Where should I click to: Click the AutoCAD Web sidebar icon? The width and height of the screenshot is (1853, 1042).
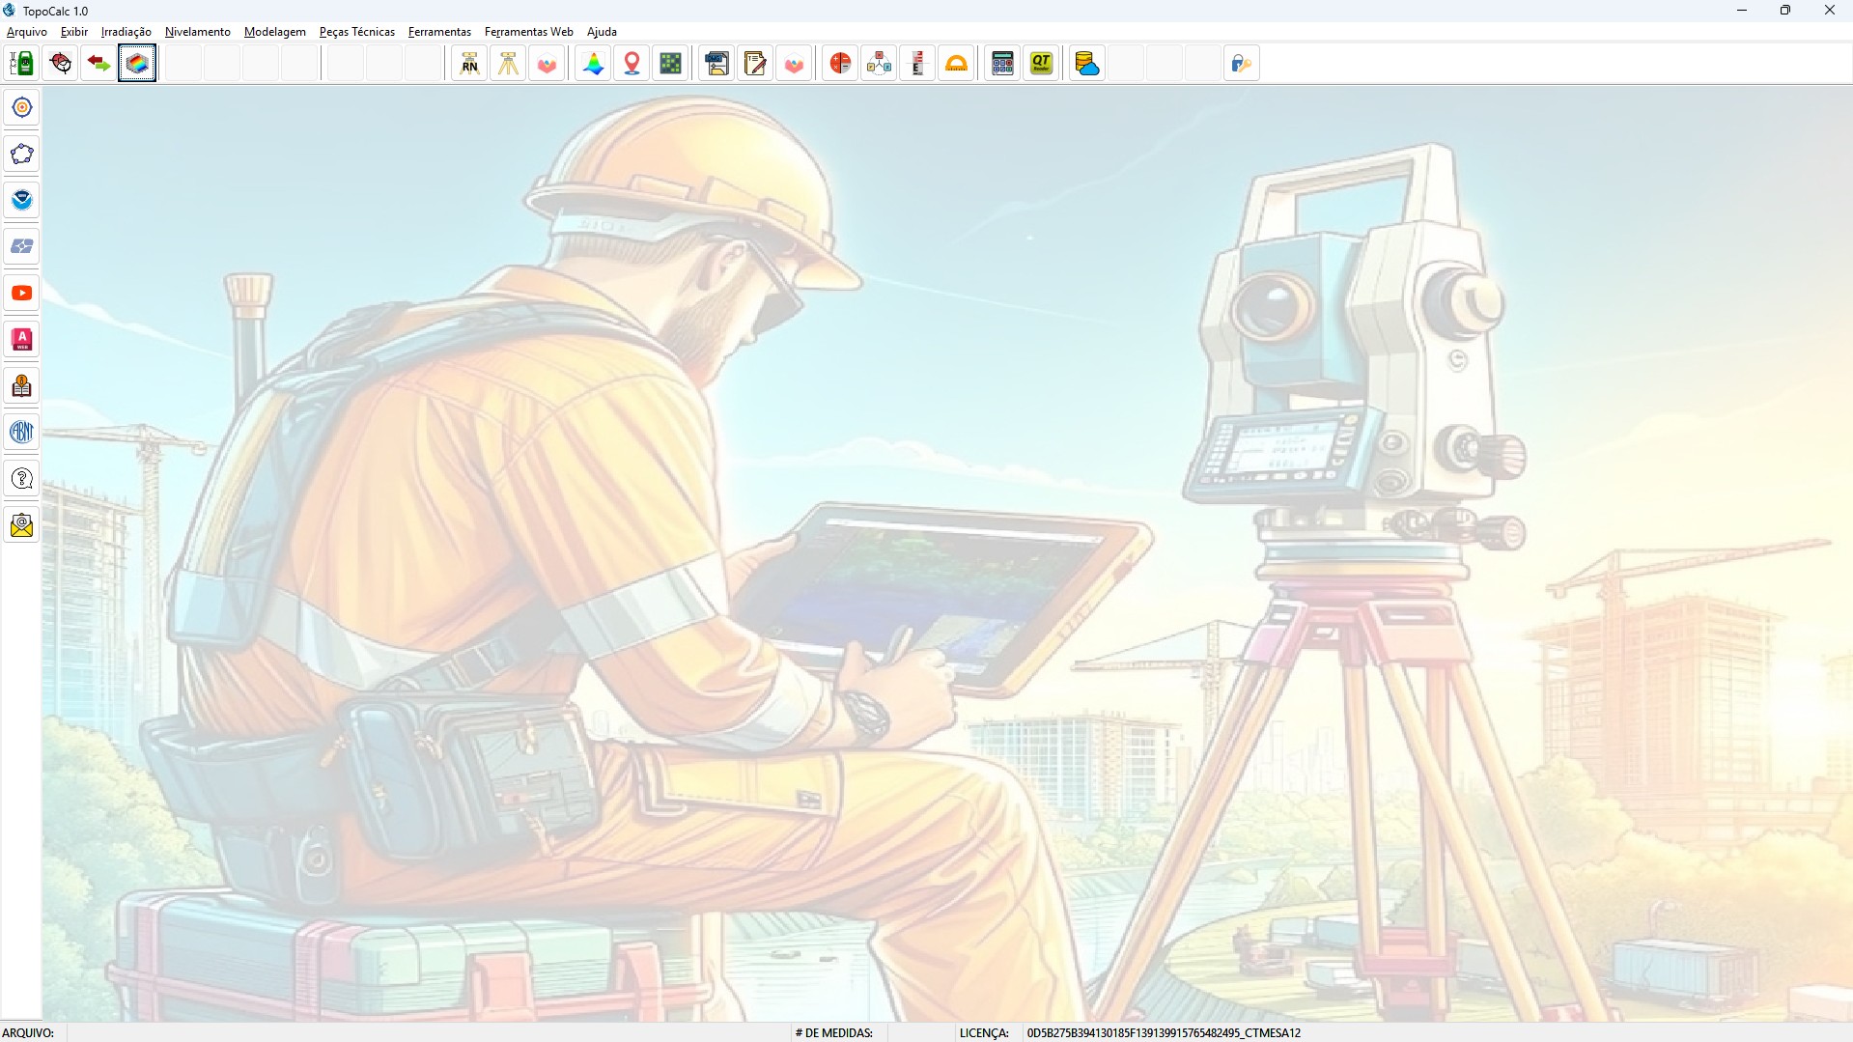21,339
